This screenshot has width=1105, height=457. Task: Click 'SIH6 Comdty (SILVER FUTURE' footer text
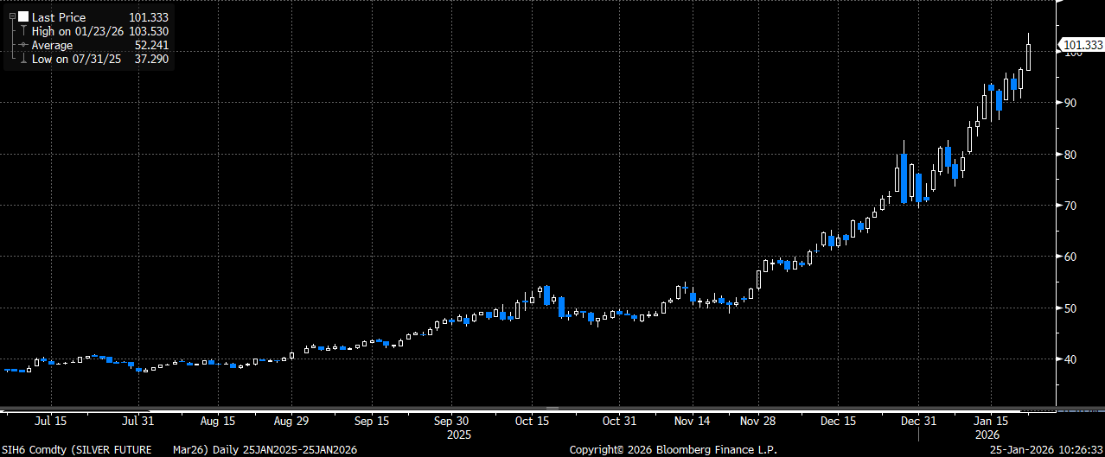tap(77, 450)
